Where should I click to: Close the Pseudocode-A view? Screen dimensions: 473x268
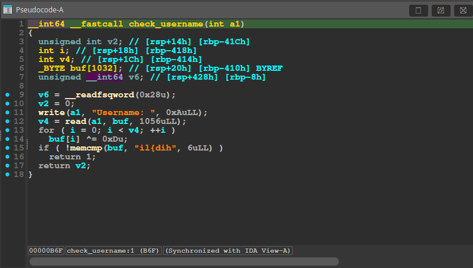461,9
